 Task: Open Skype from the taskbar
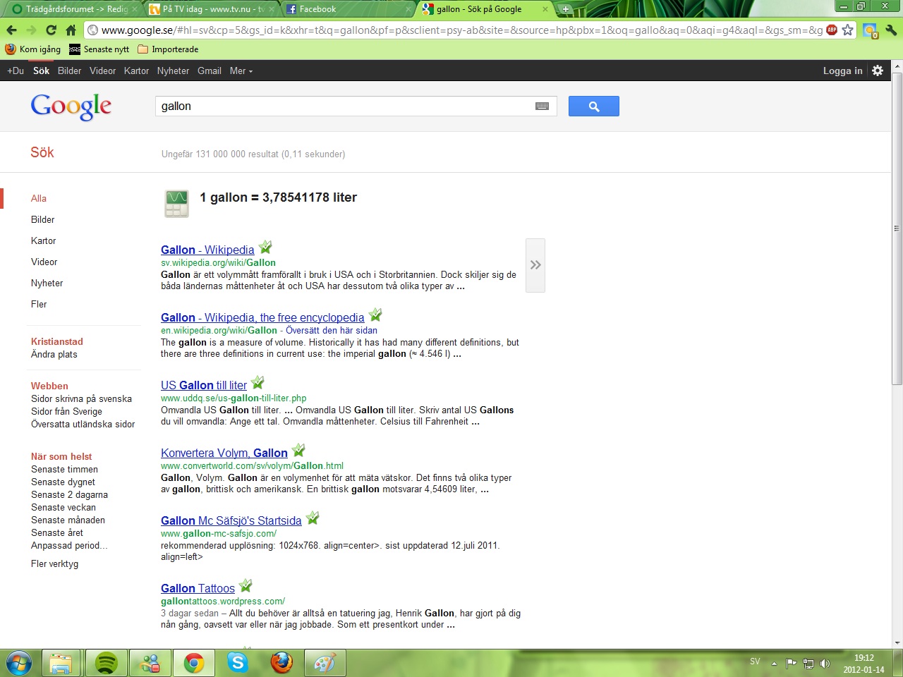pyautogui.click(x=238, y=663)
